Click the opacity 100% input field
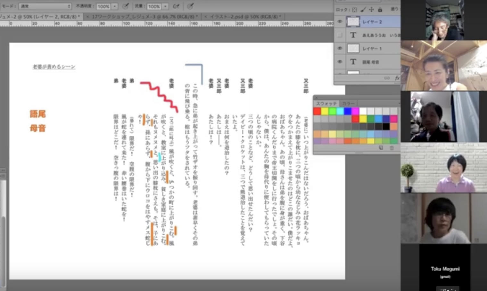The height and width of the screenshot is (291, 487). click(x=103, y=6)
